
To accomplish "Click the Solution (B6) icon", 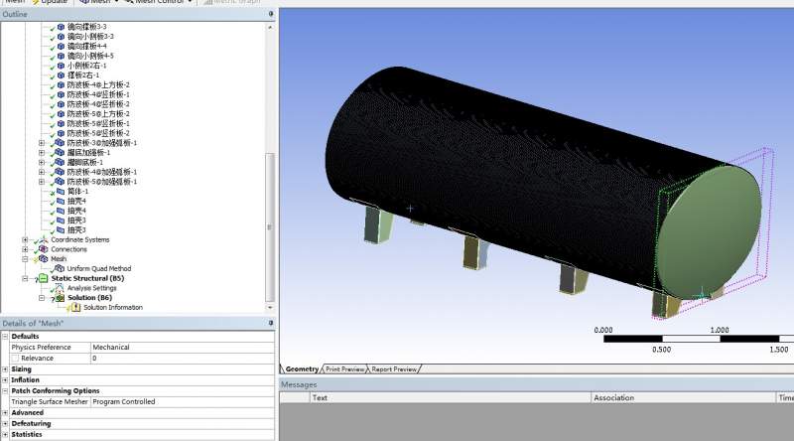I will [x=61, y=298].
